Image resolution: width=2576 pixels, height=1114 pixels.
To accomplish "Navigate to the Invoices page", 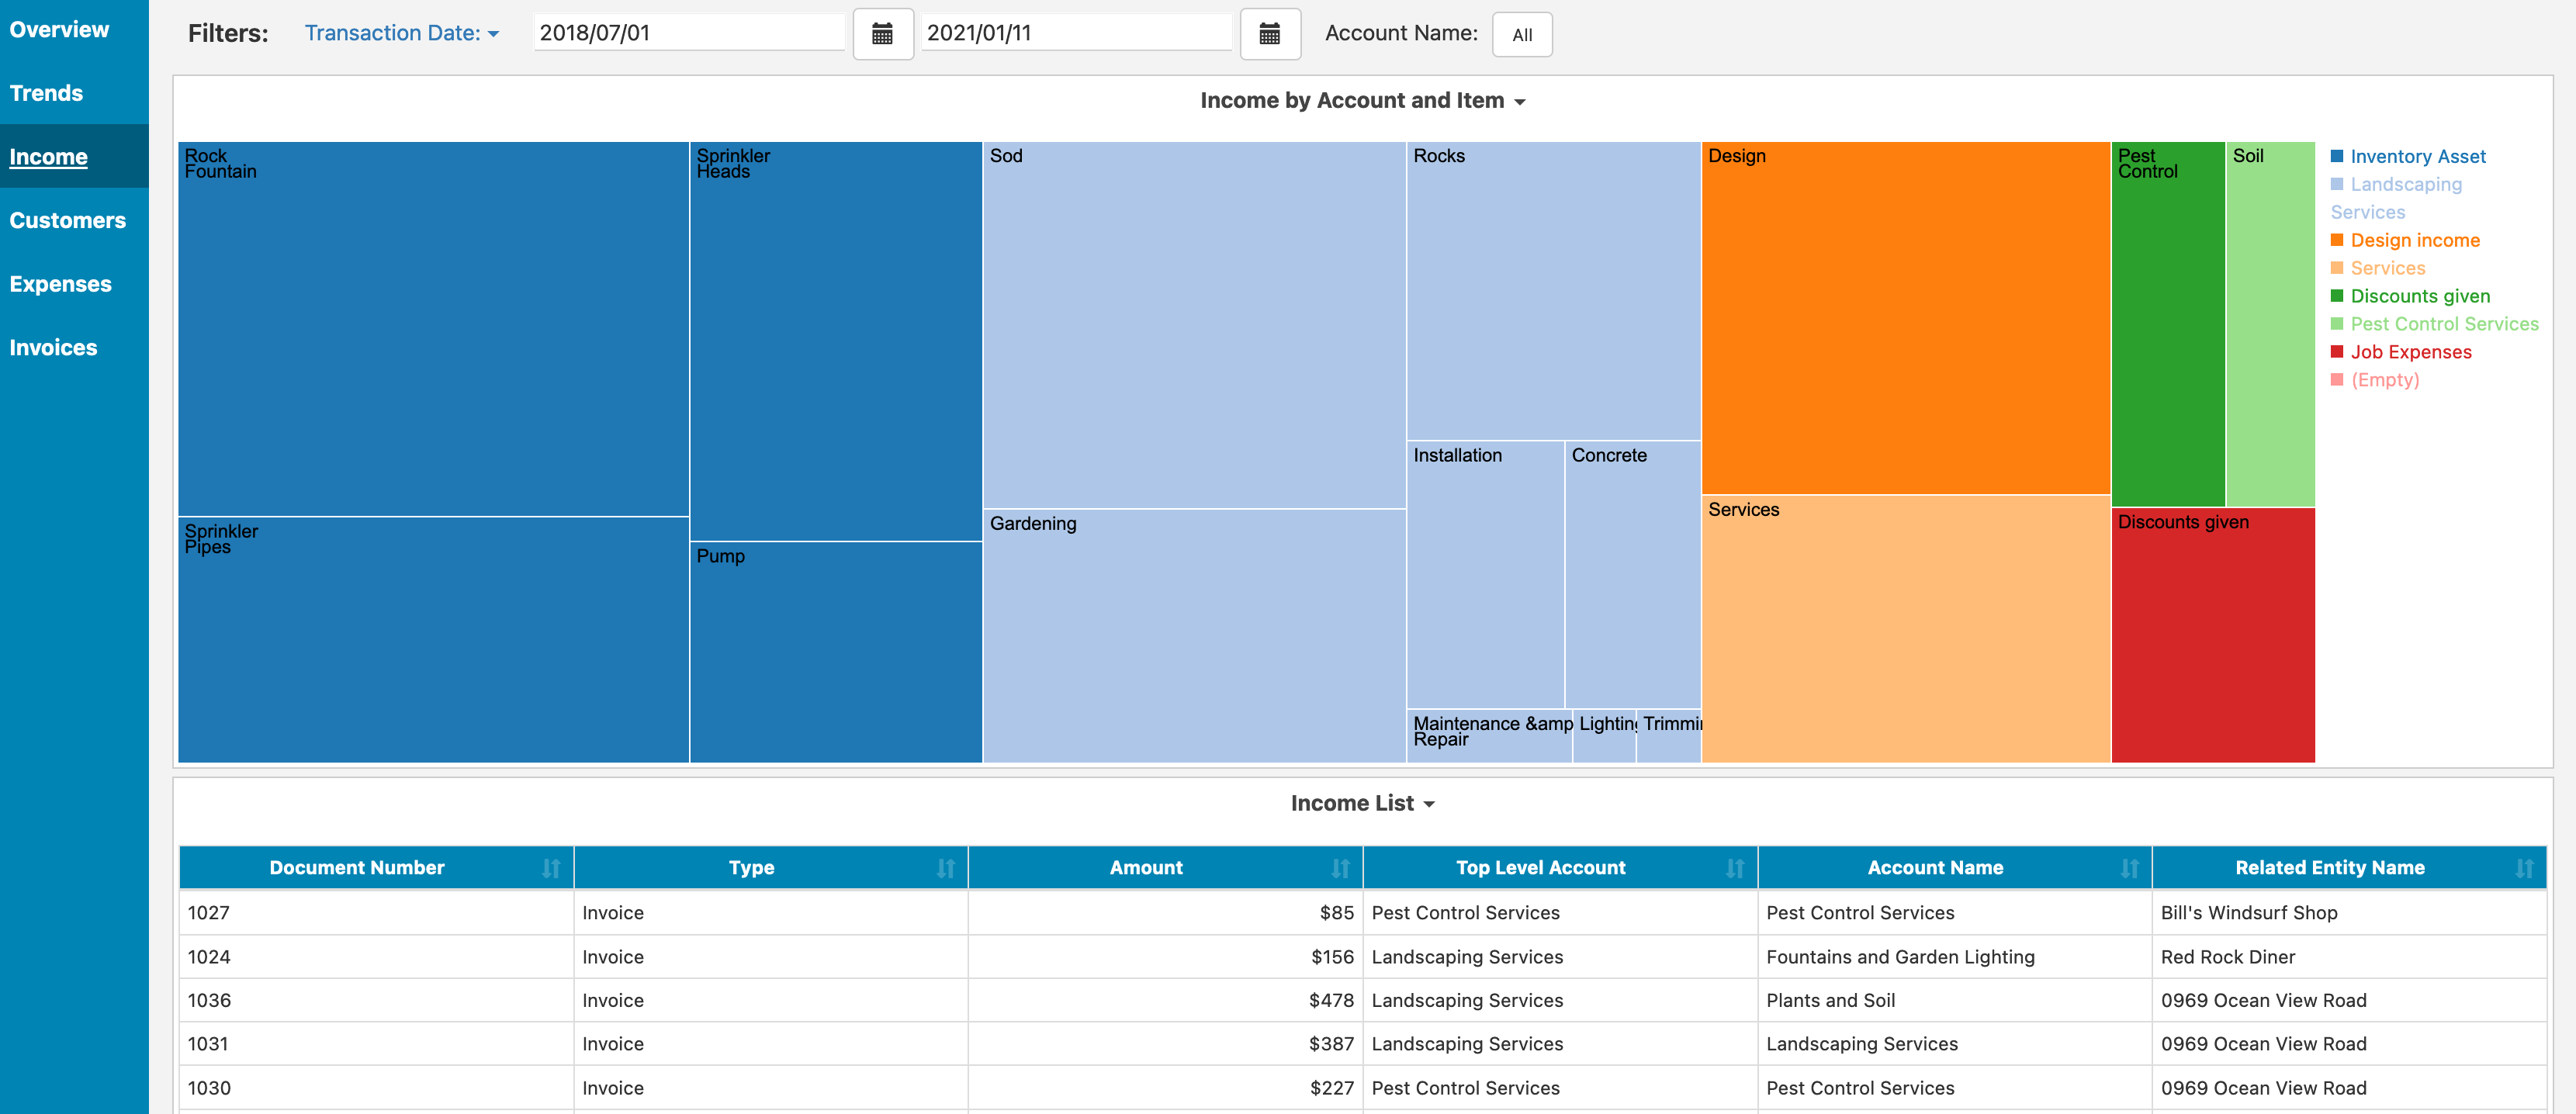I will [x=53, y=348].
